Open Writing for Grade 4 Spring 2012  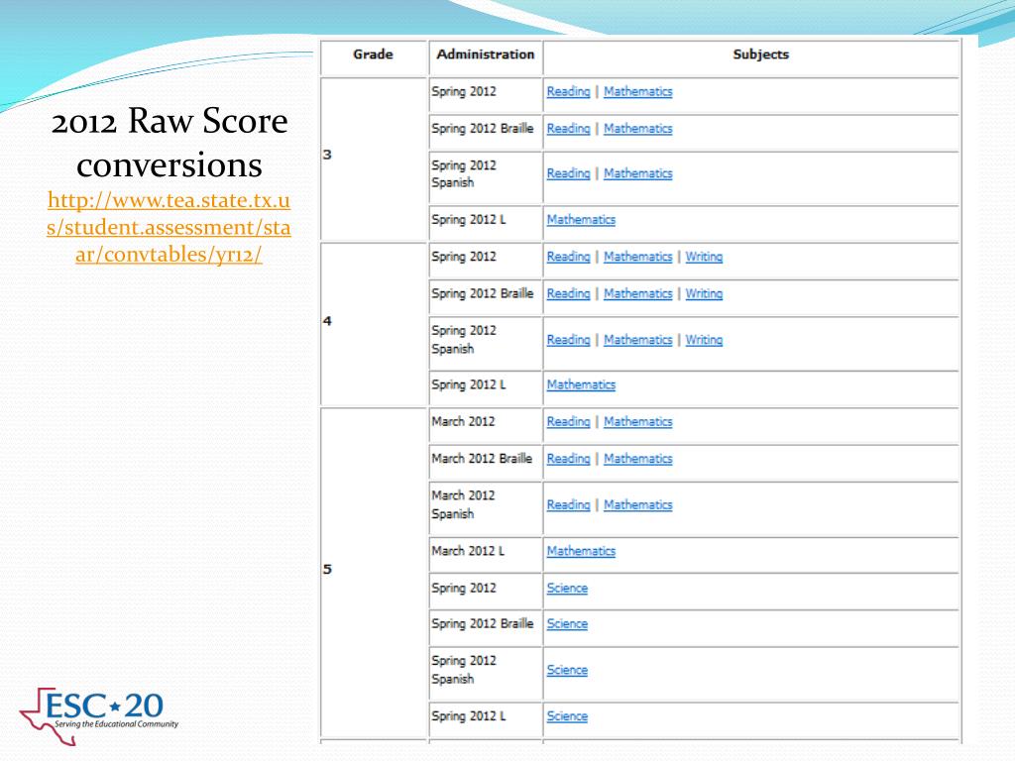point(704,257)
